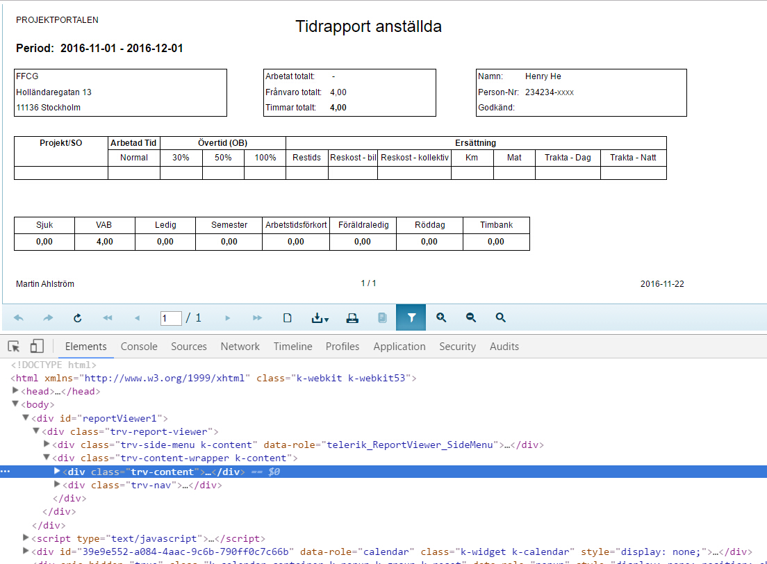Click the inspect element picker icon
This screenshot has width=767, height=564.
click(x=14, y=346)
